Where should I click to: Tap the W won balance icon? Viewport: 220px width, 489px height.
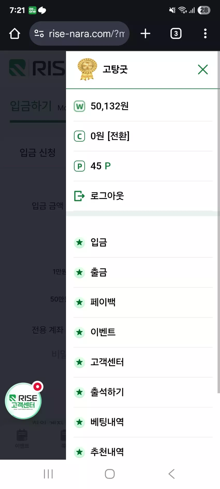[79, 106]
